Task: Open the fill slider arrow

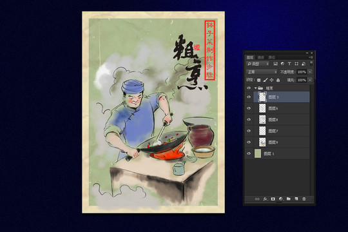Action: [310, 80]
